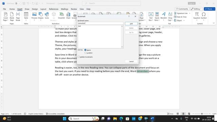217x122 pixels.
Task: Enable Hidden bookmarks checkbox
Action: click(x=79, y=57)
